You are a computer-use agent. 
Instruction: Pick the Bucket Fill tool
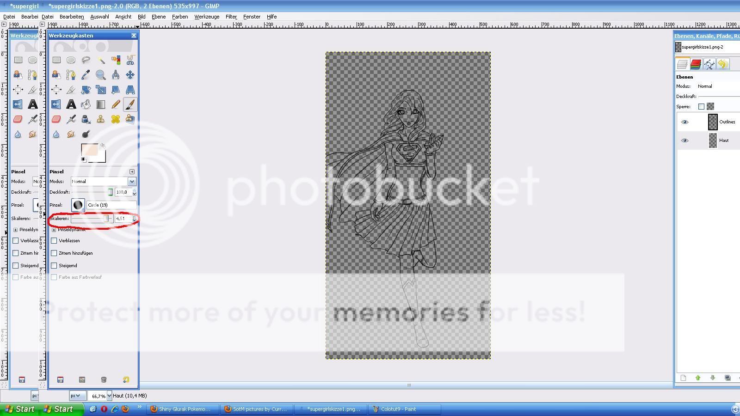pyautogui.click(x=86, y=104)
